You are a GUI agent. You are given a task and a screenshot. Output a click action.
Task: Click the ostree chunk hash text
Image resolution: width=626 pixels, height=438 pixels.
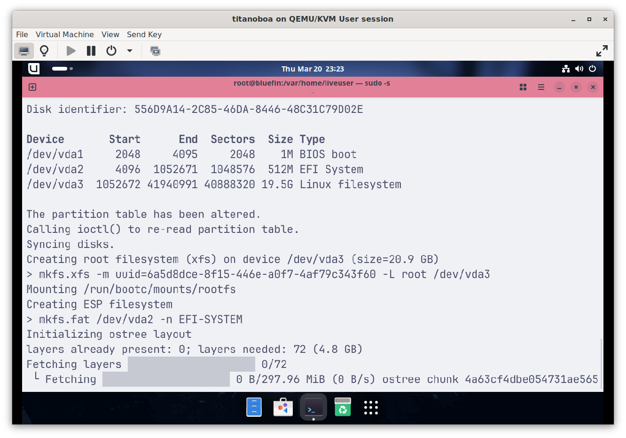532,380
